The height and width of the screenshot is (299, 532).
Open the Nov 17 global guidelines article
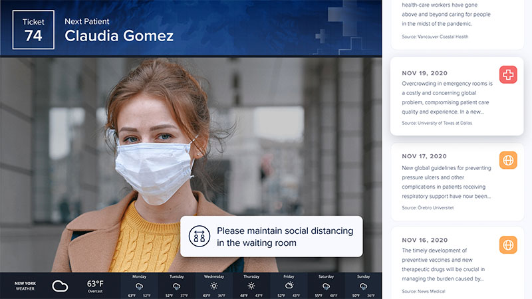(457, 182)
